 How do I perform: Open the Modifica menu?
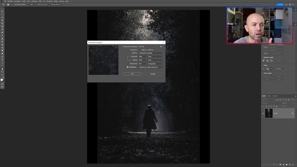(x=10, y=1)
